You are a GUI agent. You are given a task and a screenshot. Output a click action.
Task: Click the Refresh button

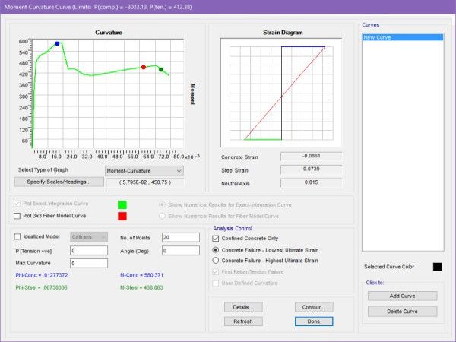243,321
